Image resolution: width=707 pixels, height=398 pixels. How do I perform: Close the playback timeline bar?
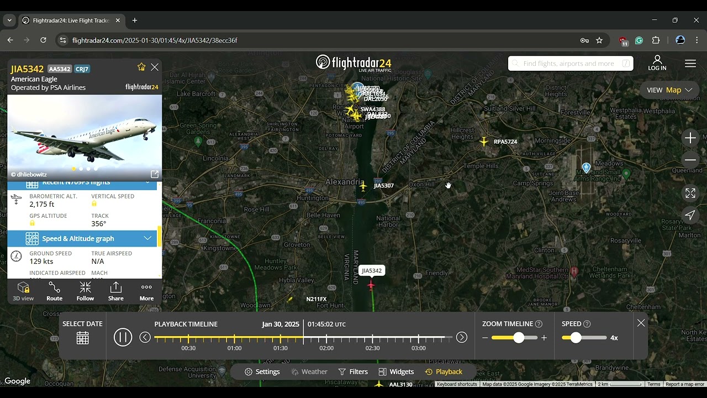(x=641, y=323)
